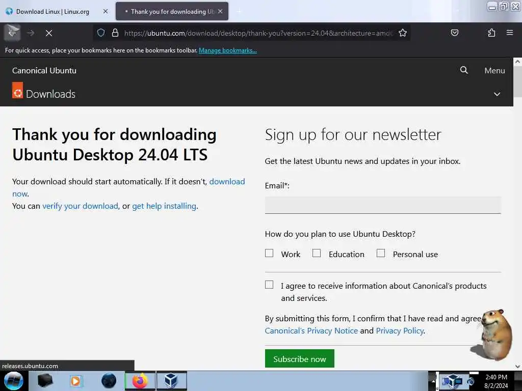Screen dimensions: 522x391
Task: Click the Email input field
Action: pyautogui.click(x=383, y=205)
